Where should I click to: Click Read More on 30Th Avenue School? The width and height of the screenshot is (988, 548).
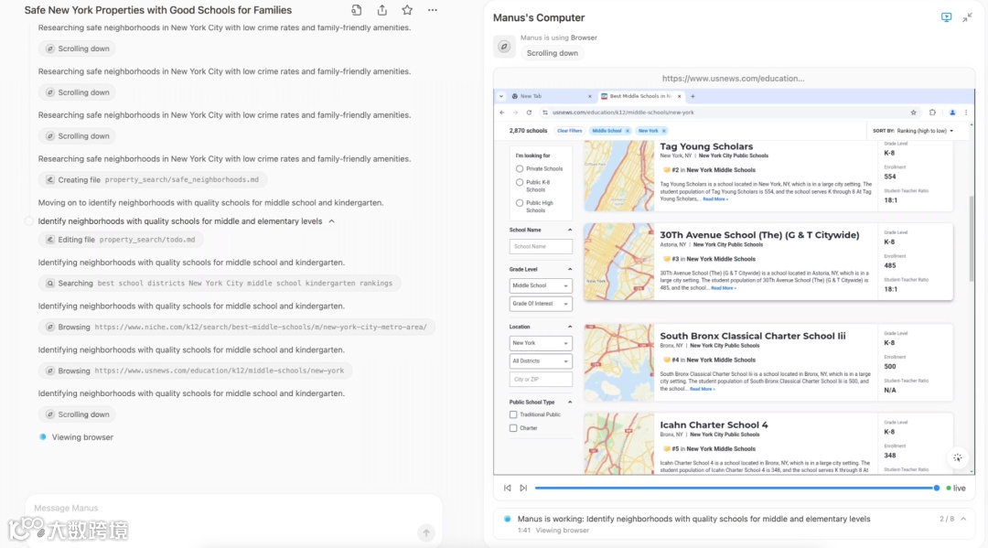[724, 288]
